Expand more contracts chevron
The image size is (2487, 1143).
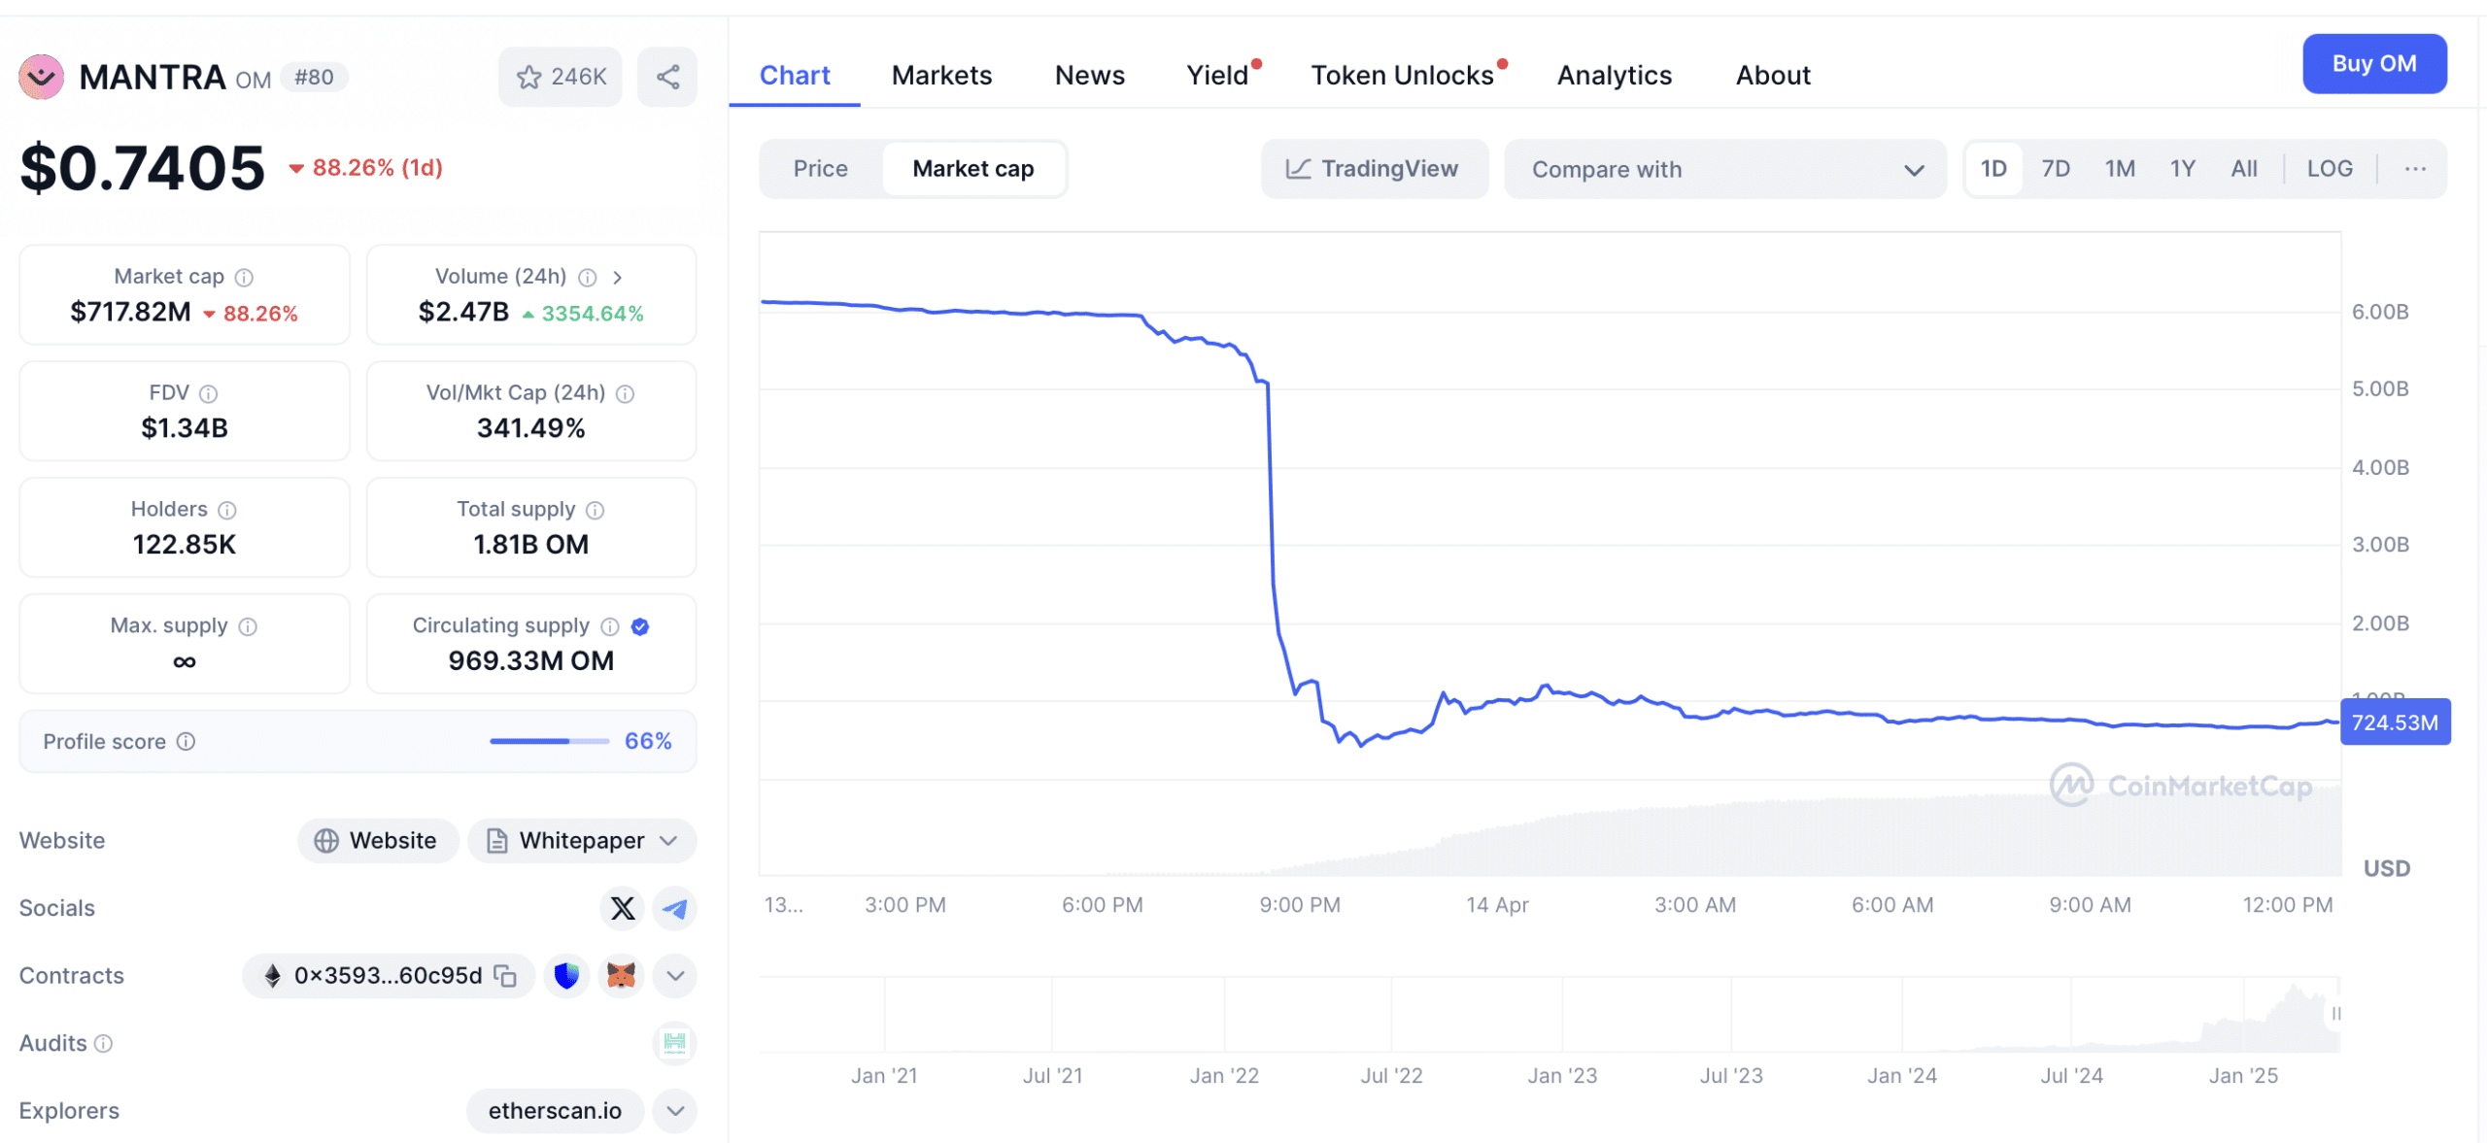(675, 976)
